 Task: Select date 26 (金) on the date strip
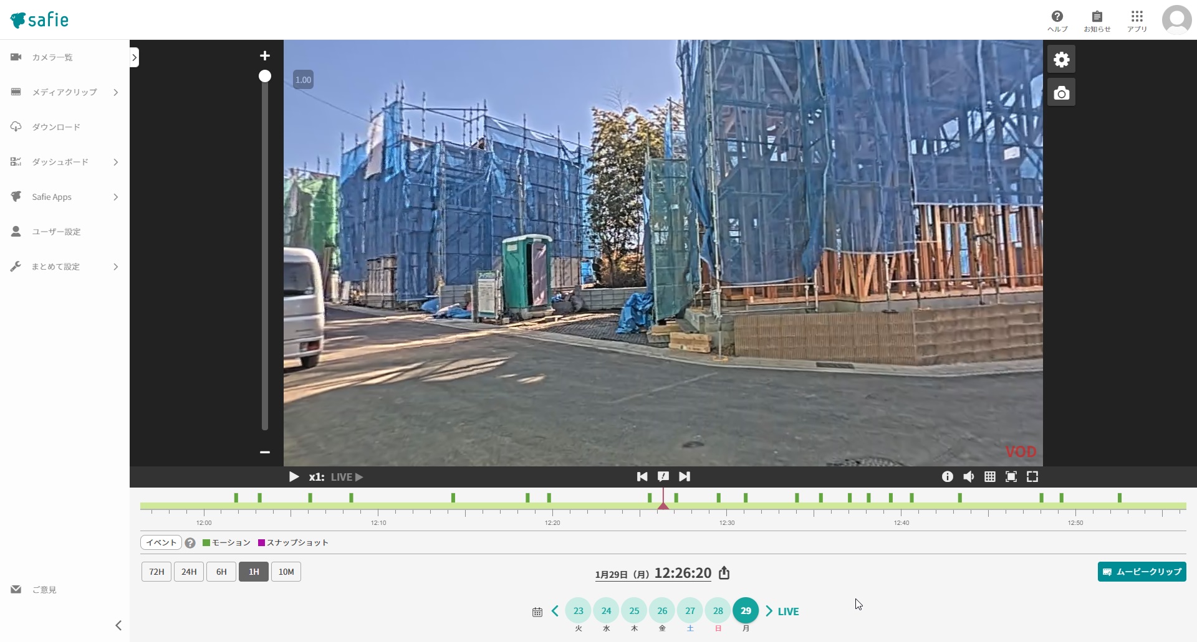662,611
